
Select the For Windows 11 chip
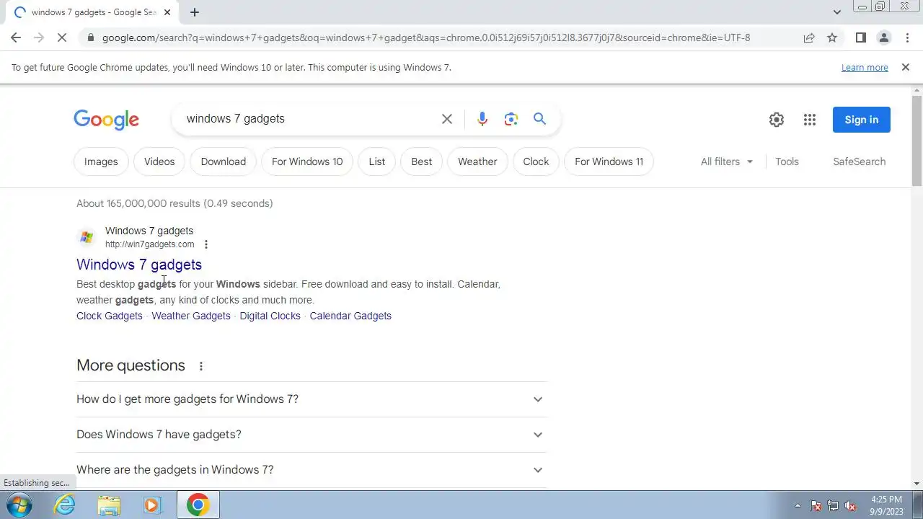point(609,161)
